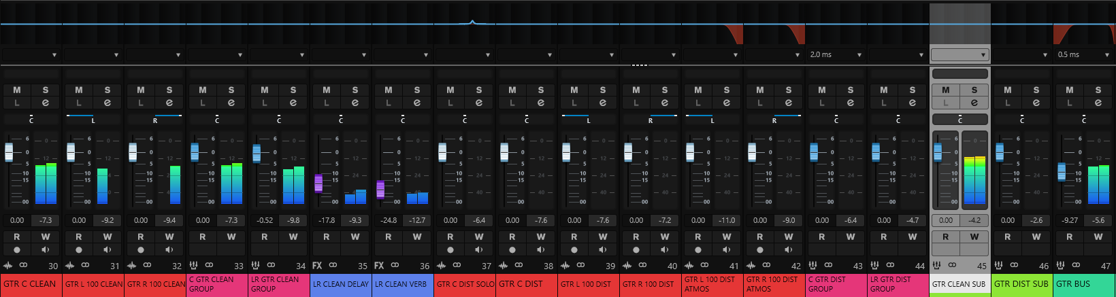The image size is (1116, 297).
Task: Enable Write automation on GTR DIST SUB
Action: pyautogui.click(x=1036, y=237)
